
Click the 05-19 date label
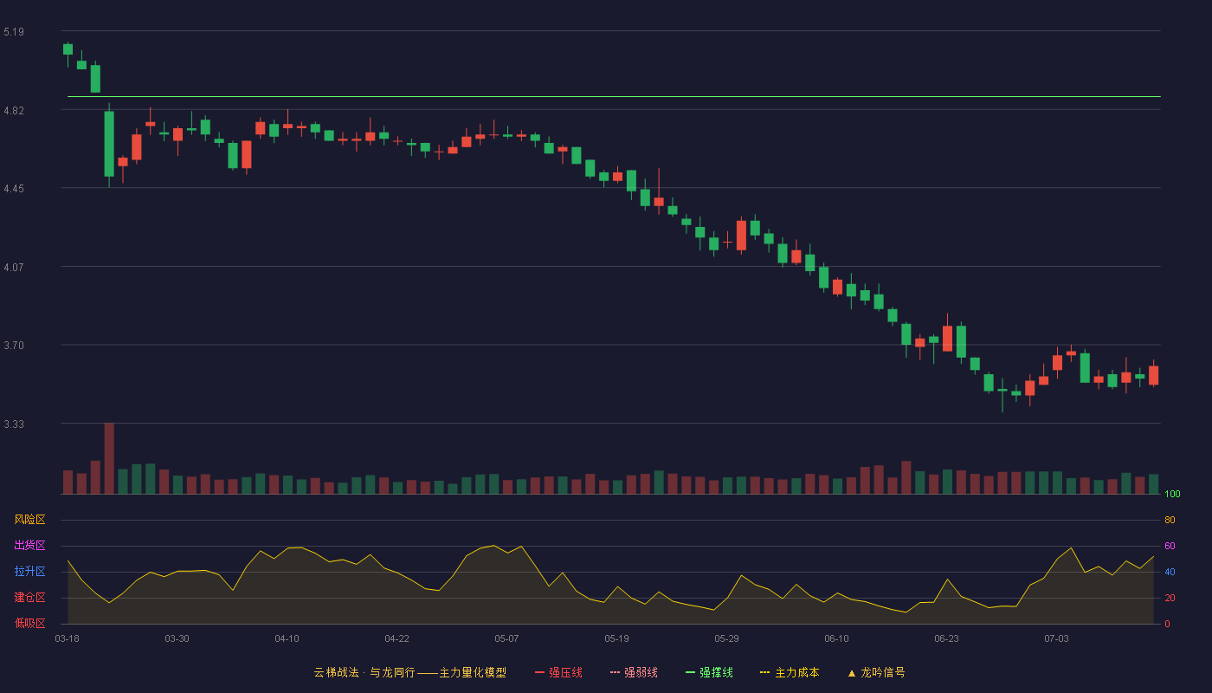[x=616, y=638]
